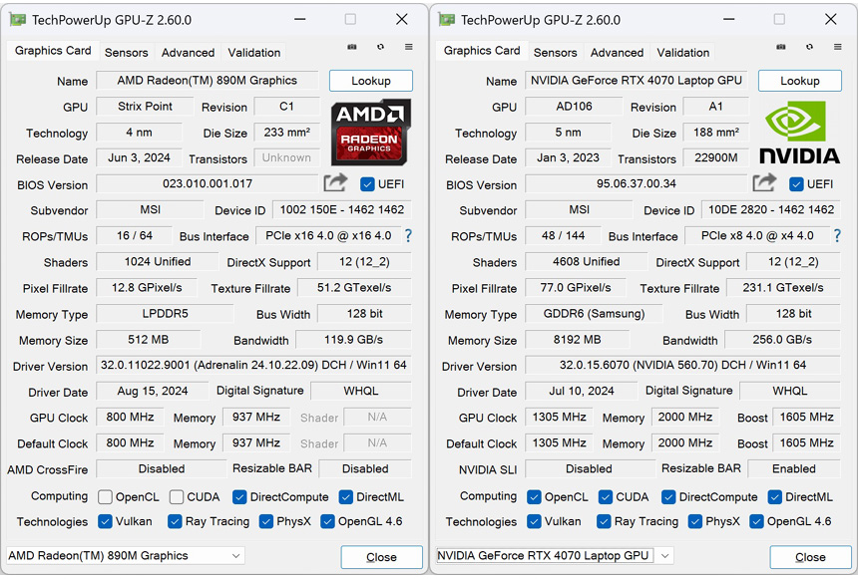This screenshot has height=579, width=858.
Task: Open hamburger menu in AMD window
Action: [409, 47]
